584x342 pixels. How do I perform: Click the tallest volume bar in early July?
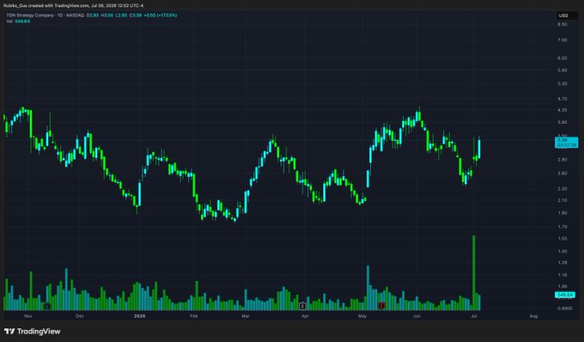point(474,272)
